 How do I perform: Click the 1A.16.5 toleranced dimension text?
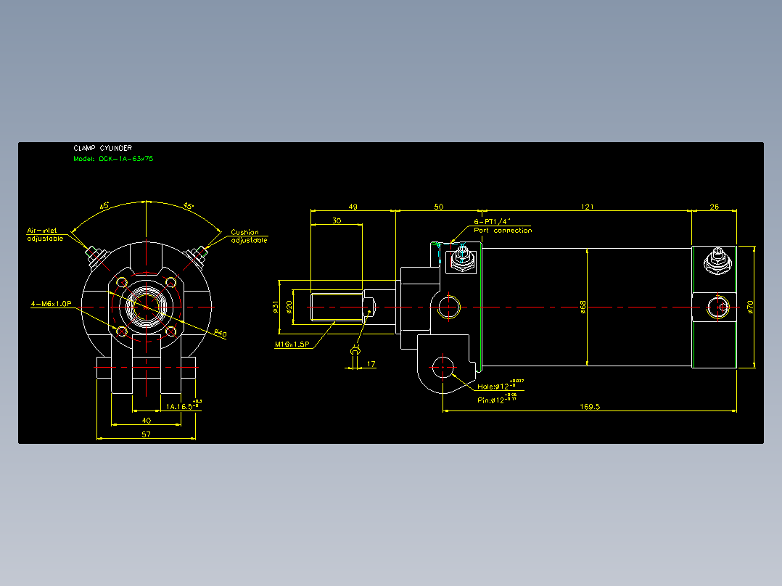[x=184, y=405]
